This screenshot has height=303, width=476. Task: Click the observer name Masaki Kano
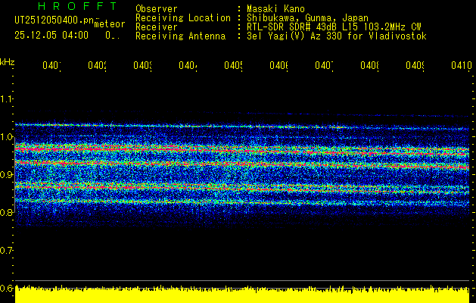(x=275, y=8)
